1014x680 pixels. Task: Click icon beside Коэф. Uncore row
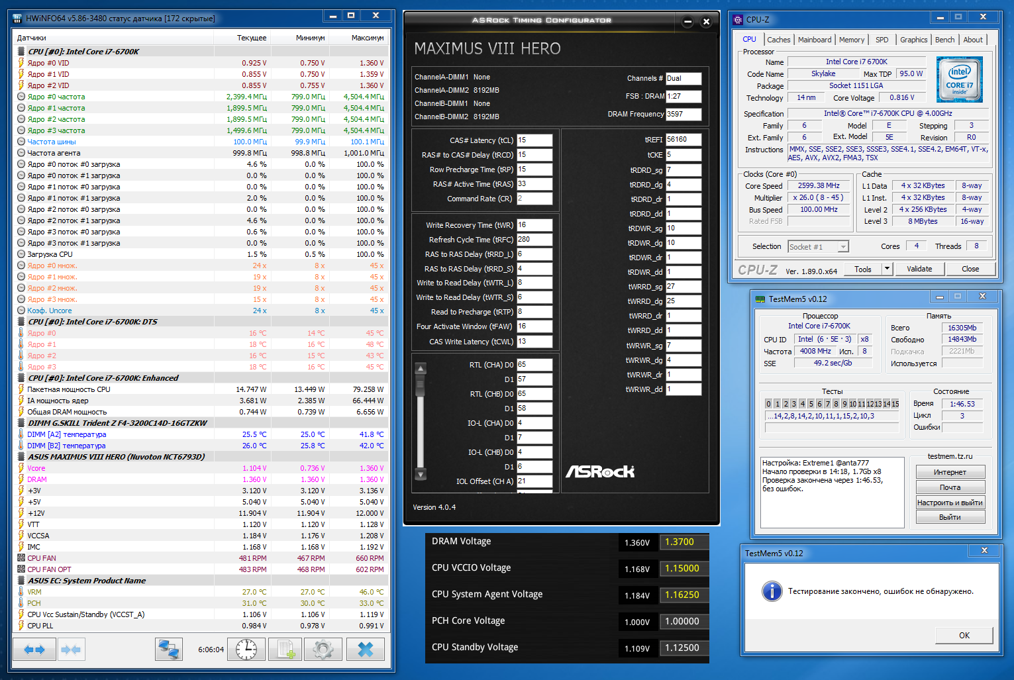[x=21, y=311]
